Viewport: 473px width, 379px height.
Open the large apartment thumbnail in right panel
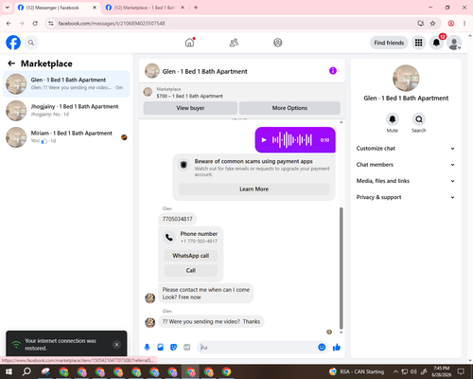[x=406, y=78]
